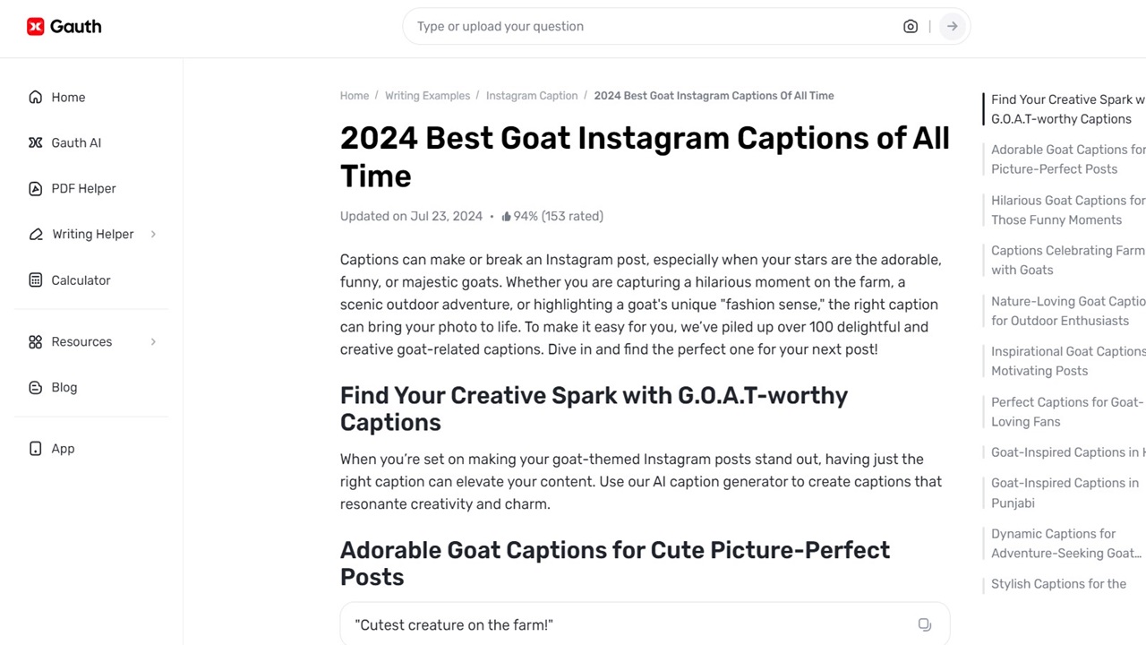Expand the Resources section

152,341
